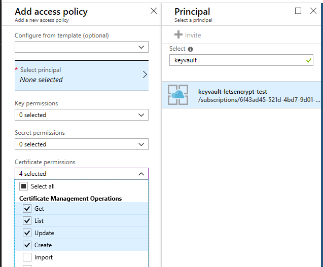Click the principal search input field
The image size is (323, 267).
(236, 60)
